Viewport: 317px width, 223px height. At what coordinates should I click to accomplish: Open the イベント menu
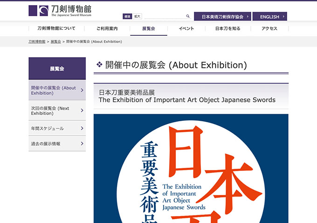(186, 28)
